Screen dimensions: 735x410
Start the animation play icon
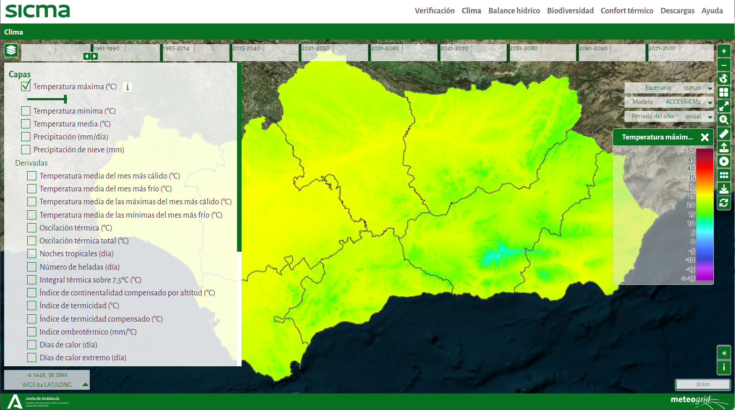[724, 162]
